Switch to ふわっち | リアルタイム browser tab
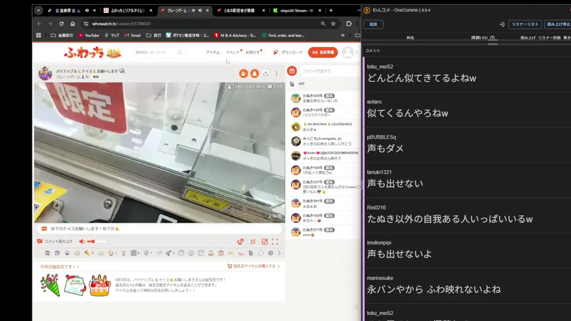The image size is (571, 321). point(128,10)
